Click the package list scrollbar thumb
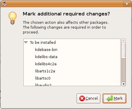132x109 pixels. click(x=123, y=51)
